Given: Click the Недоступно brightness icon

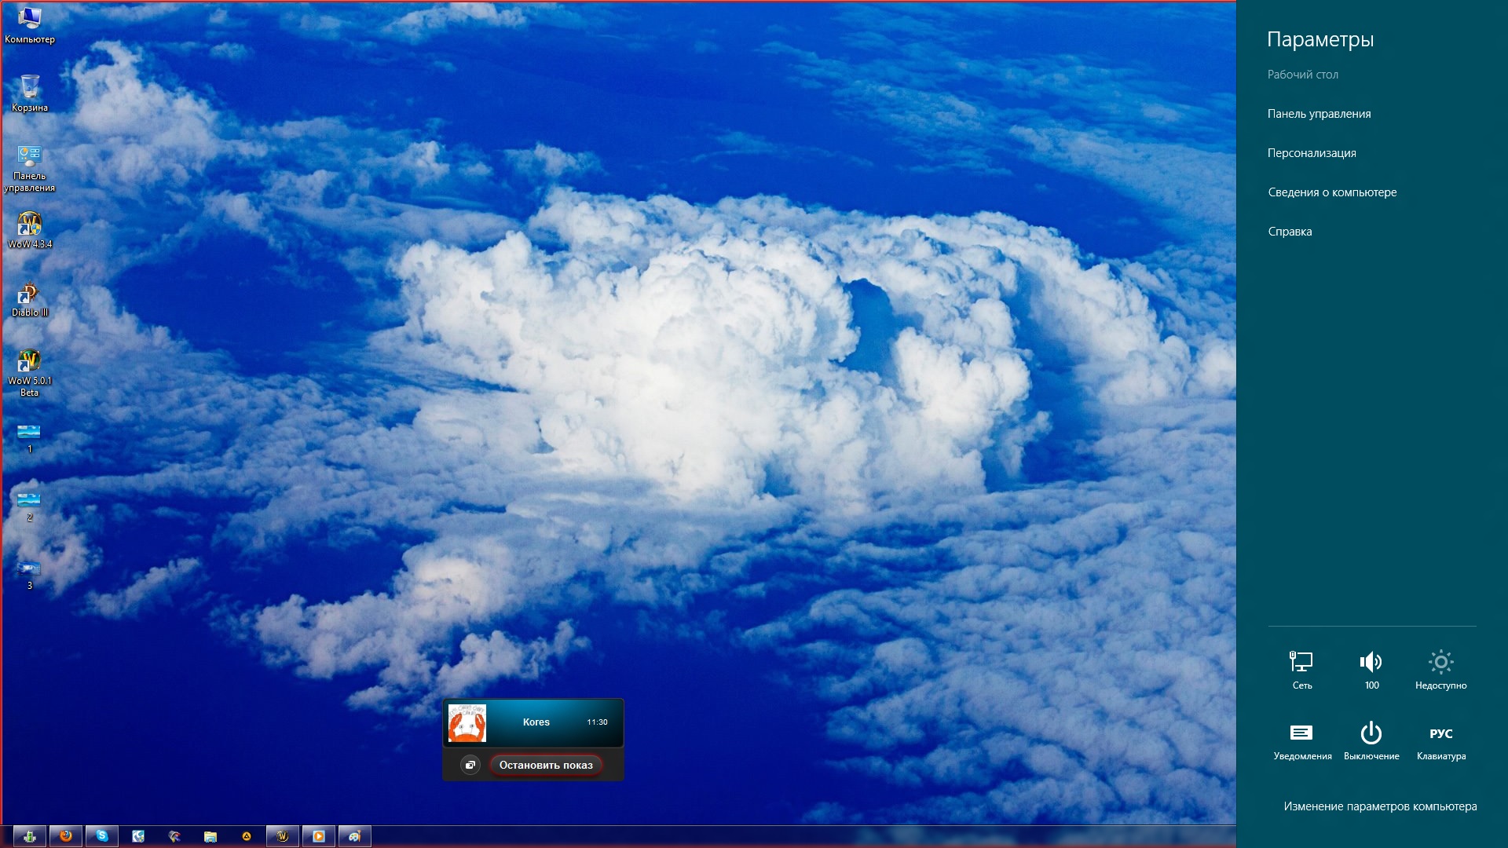Looking at the screenshot, I should coord(1440,670).
